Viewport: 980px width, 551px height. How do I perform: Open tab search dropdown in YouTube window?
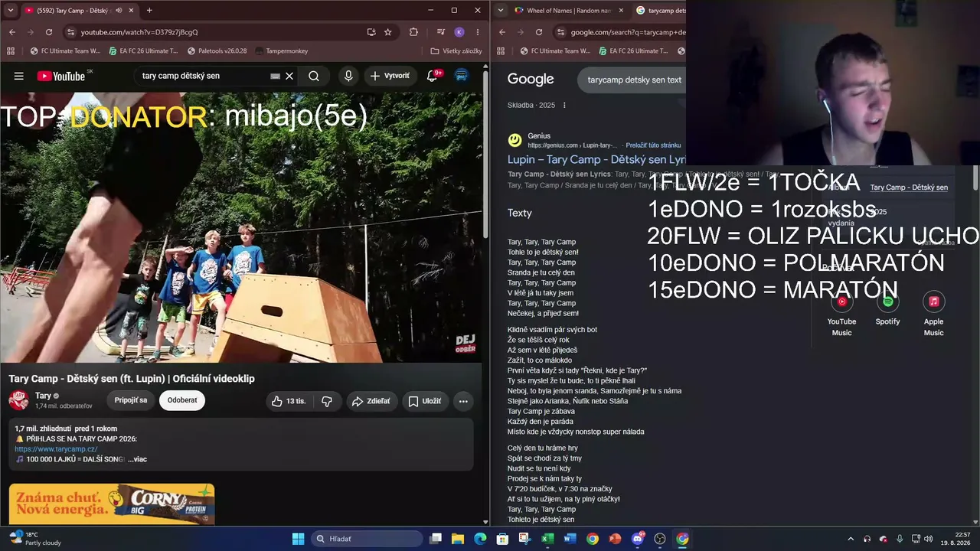click(10, 11)
